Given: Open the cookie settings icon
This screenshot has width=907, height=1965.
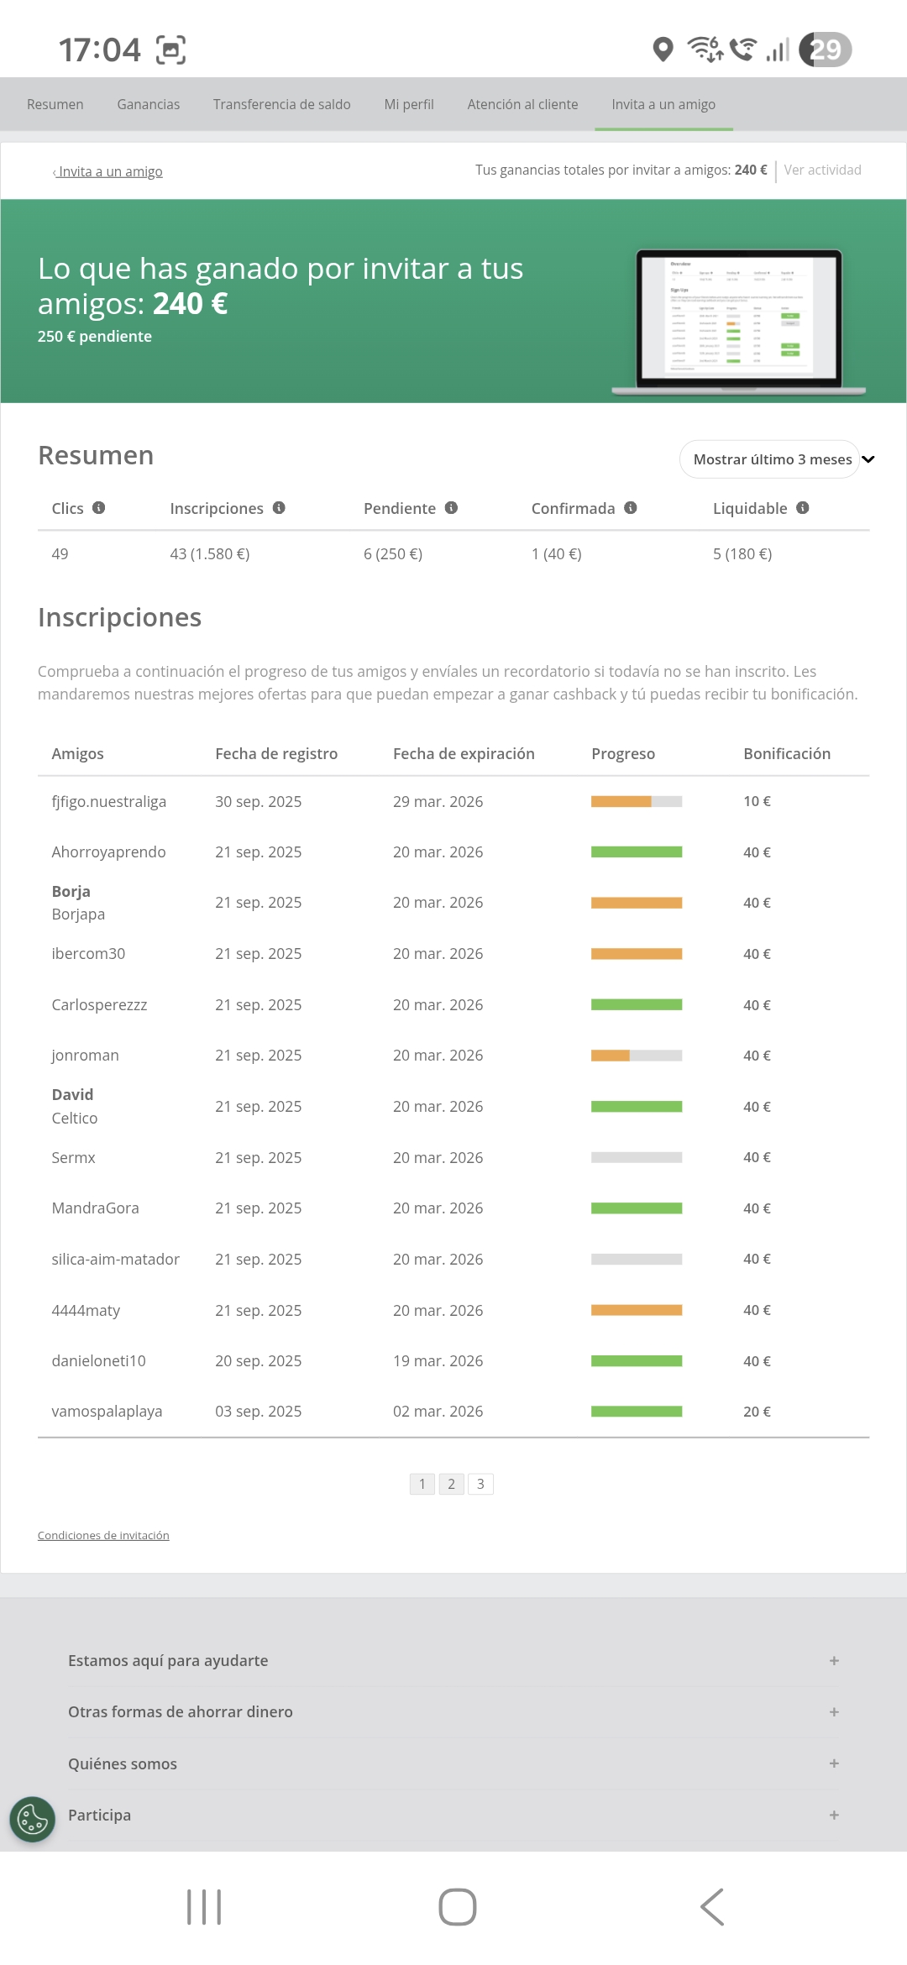Looking at the screenshot, I should (32, 1819).
